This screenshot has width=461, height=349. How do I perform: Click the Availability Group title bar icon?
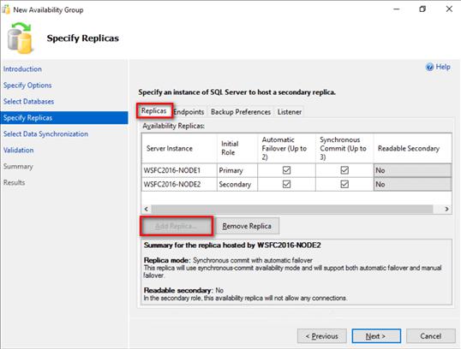(6, 9)
